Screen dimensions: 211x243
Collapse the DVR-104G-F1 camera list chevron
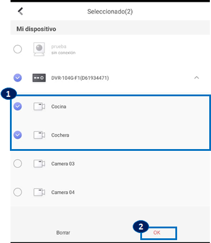click(x=196, y=77)
